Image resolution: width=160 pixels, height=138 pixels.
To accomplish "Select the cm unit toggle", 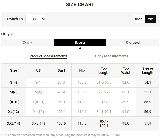I will click(151, 19).
